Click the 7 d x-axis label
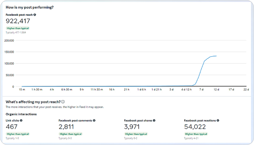Image resolution: width=254 pixels, height=145 pixels. (x=201, y=90)
